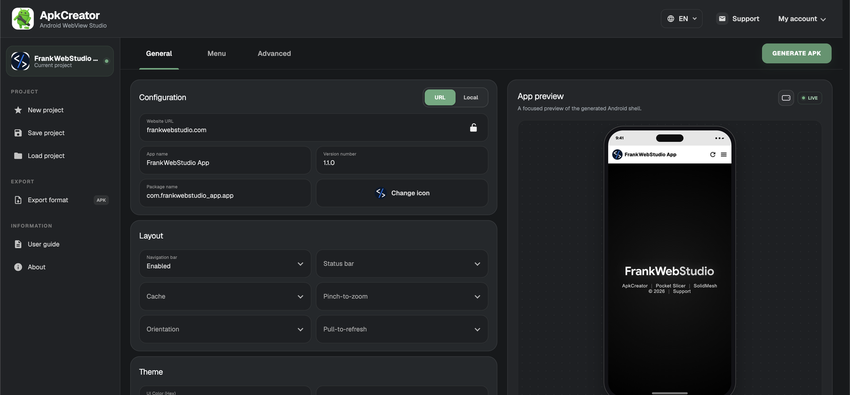Open the User guide link
850x395 pixels.
60,244
